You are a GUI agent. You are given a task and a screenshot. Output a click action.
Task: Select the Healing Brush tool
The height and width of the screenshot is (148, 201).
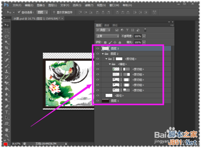click(x=6, y=60)
